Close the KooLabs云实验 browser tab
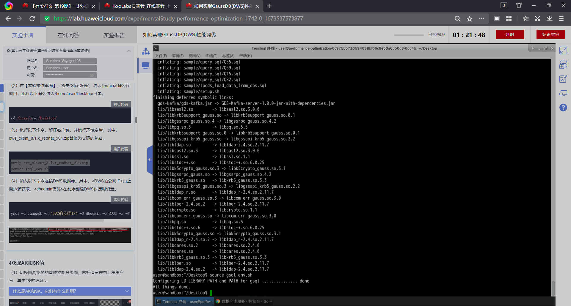The height and width of the screenshot is (306, 571). 175,6
